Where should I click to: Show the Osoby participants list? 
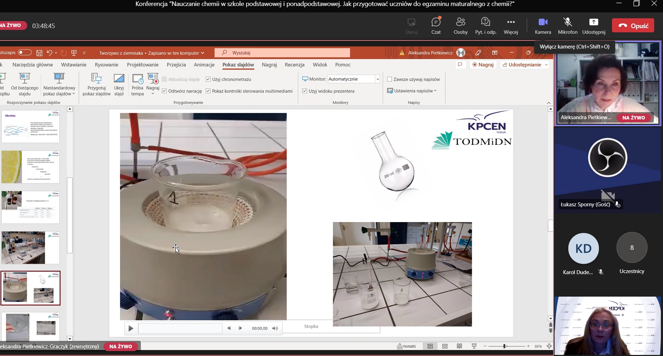click(461, 26)
